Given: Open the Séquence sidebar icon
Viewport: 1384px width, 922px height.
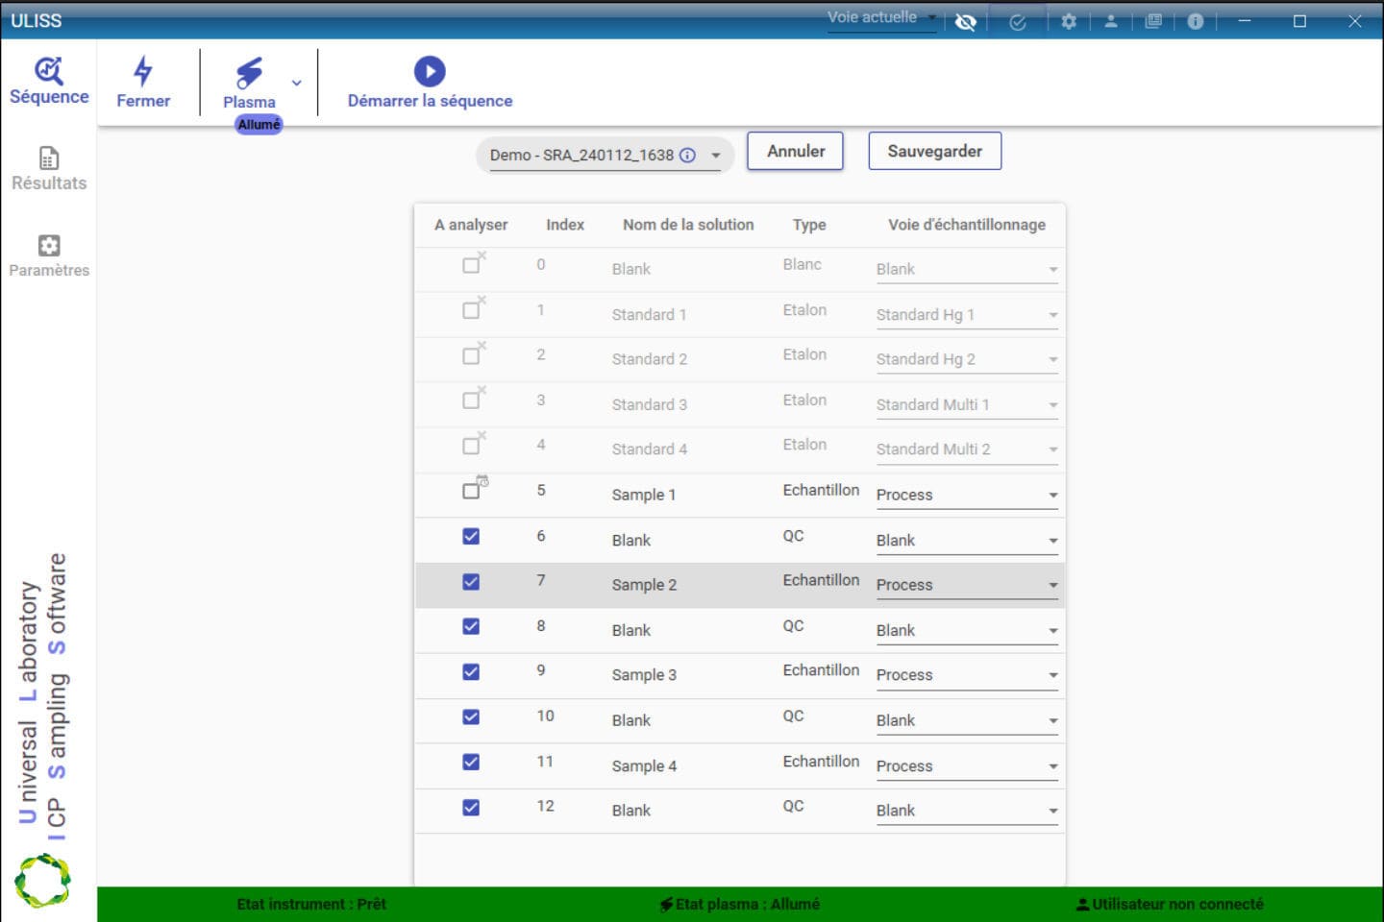Looking at the screenshot, I should (48, 71).
